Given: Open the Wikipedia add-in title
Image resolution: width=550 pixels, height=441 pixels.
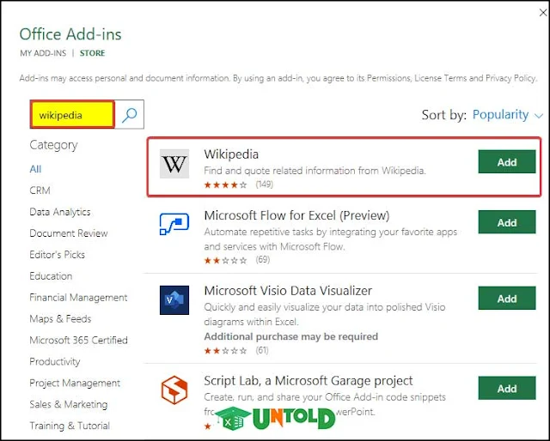Looking at the screenshot, I should tap(231, 154).
